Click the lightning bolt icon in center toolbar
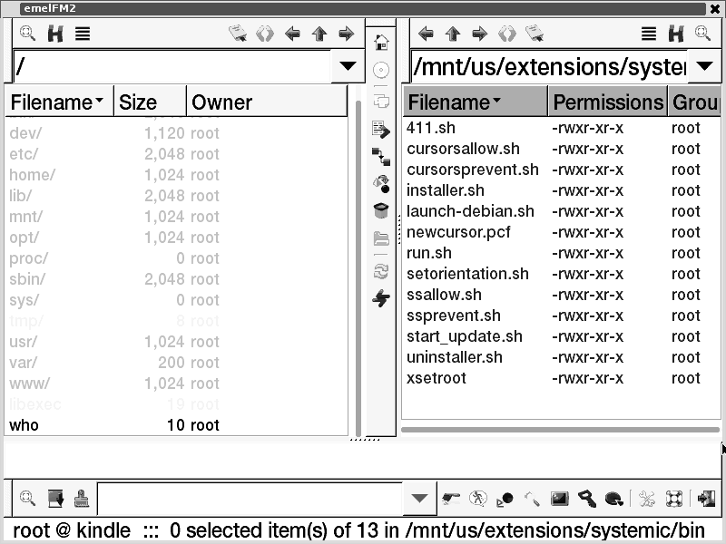The image size is (726, 544). click(381, 298)
